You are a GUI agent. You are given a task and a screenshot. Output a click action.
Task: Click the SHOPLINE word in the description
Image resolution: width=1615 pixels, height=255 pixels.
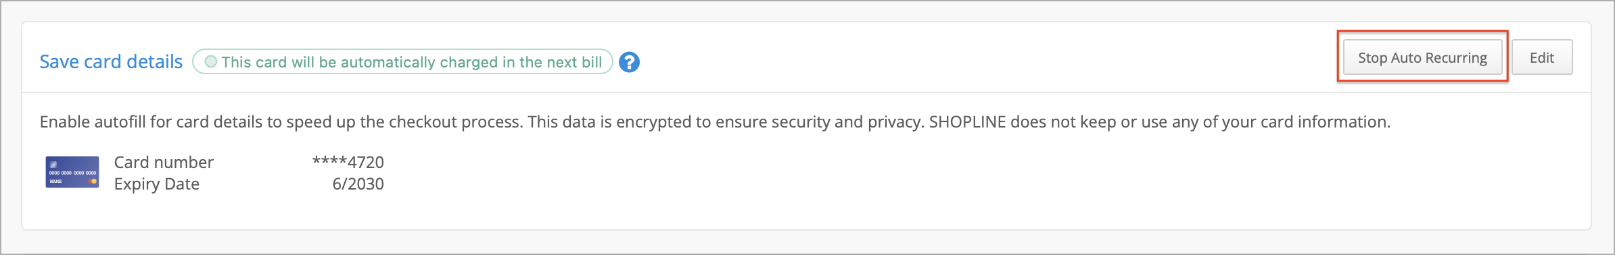pyautogui.click(x=967, y=122)
